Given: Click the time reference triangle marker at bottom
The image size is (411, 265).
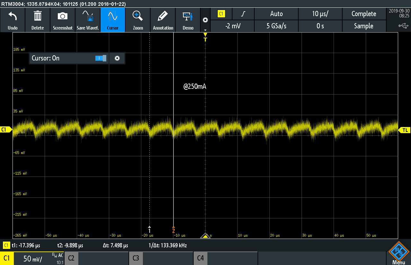Looking at the screenshot, I should (205, 235).
